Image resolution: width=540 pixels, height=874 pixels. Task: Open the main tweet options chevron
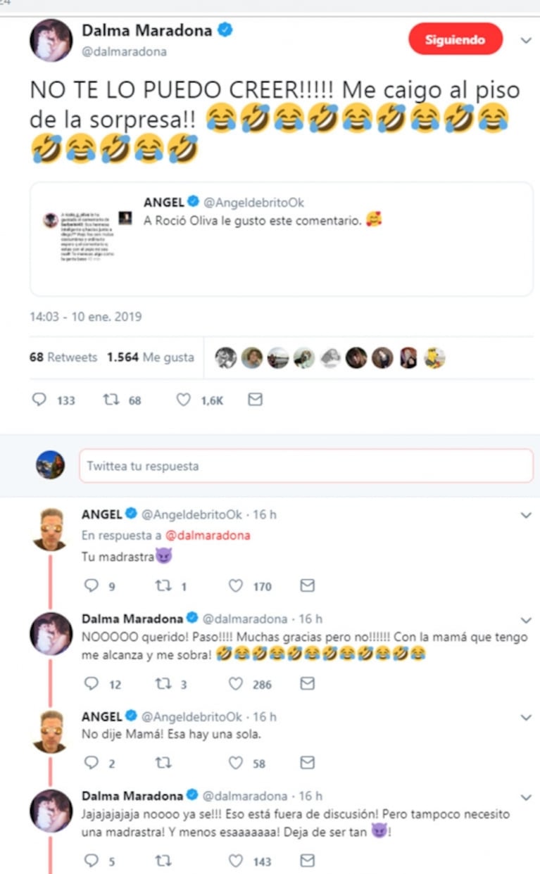(x=525, y=41)
